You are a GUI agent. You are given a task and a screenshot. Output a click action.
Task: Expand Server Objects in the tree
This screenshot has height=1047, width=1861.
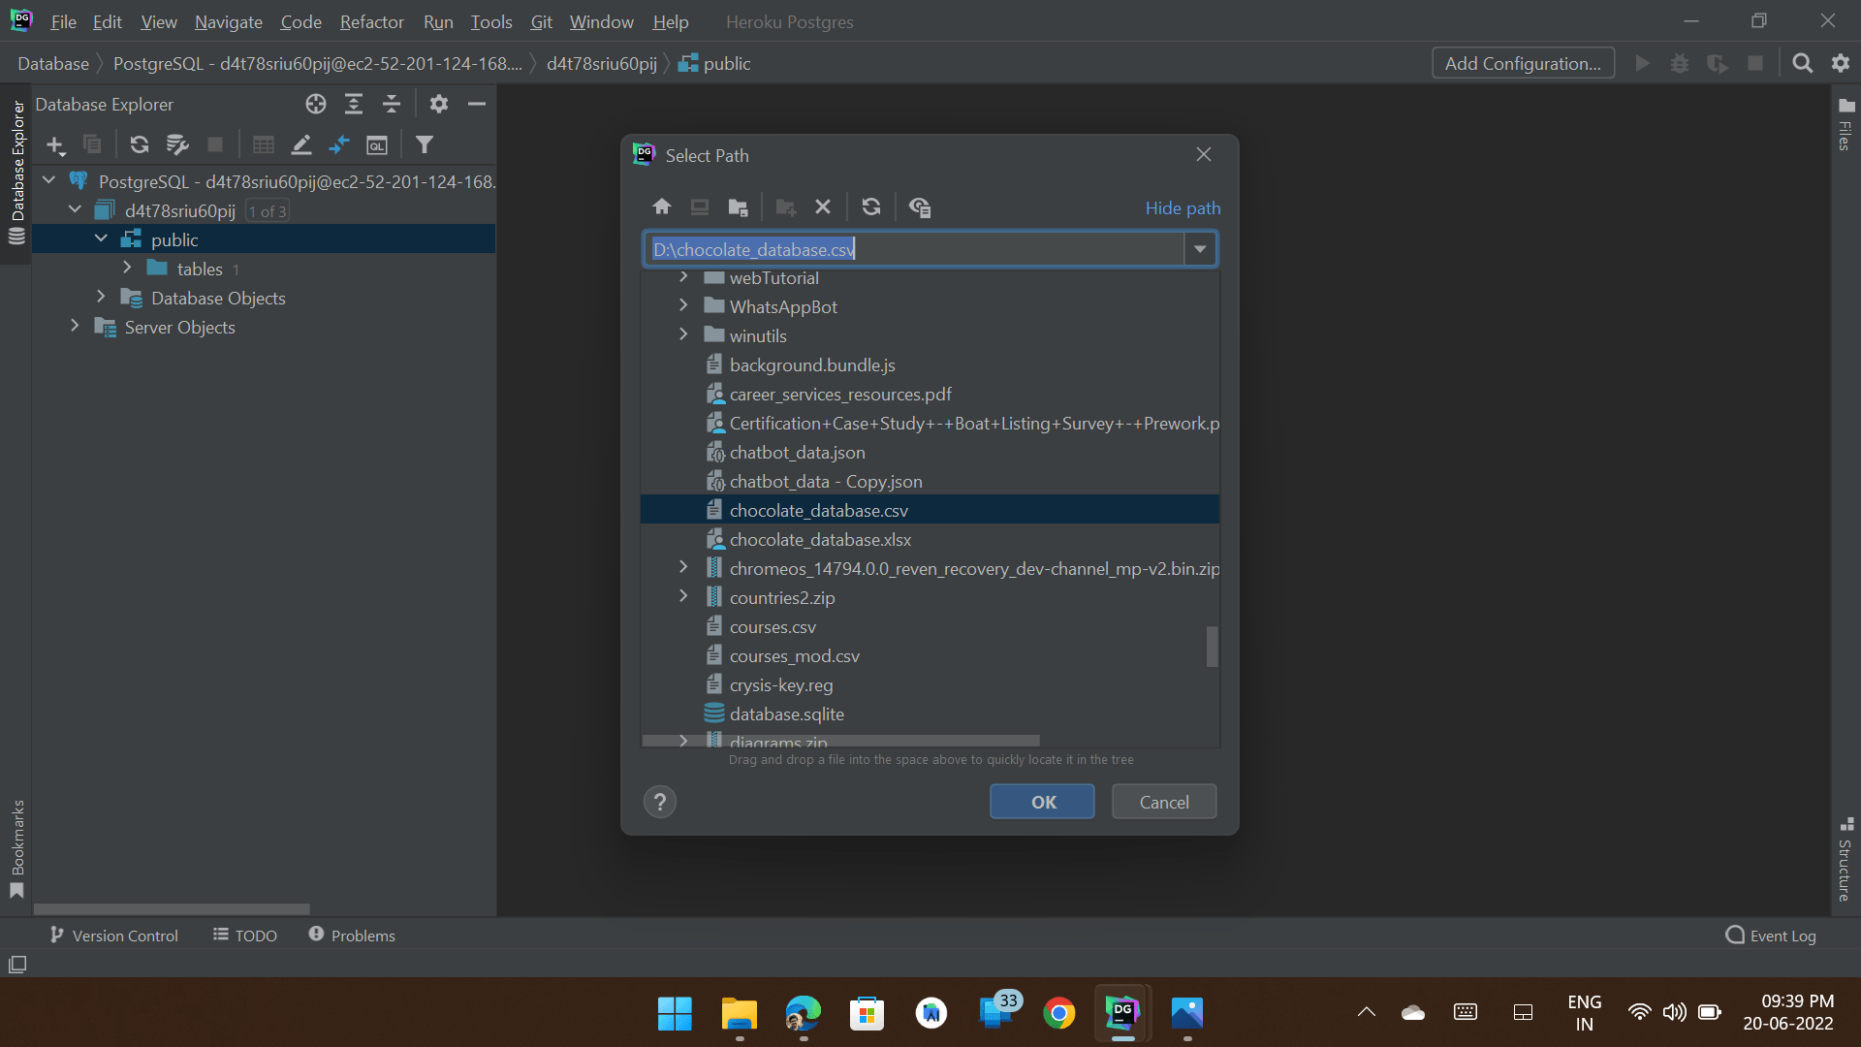75,327
